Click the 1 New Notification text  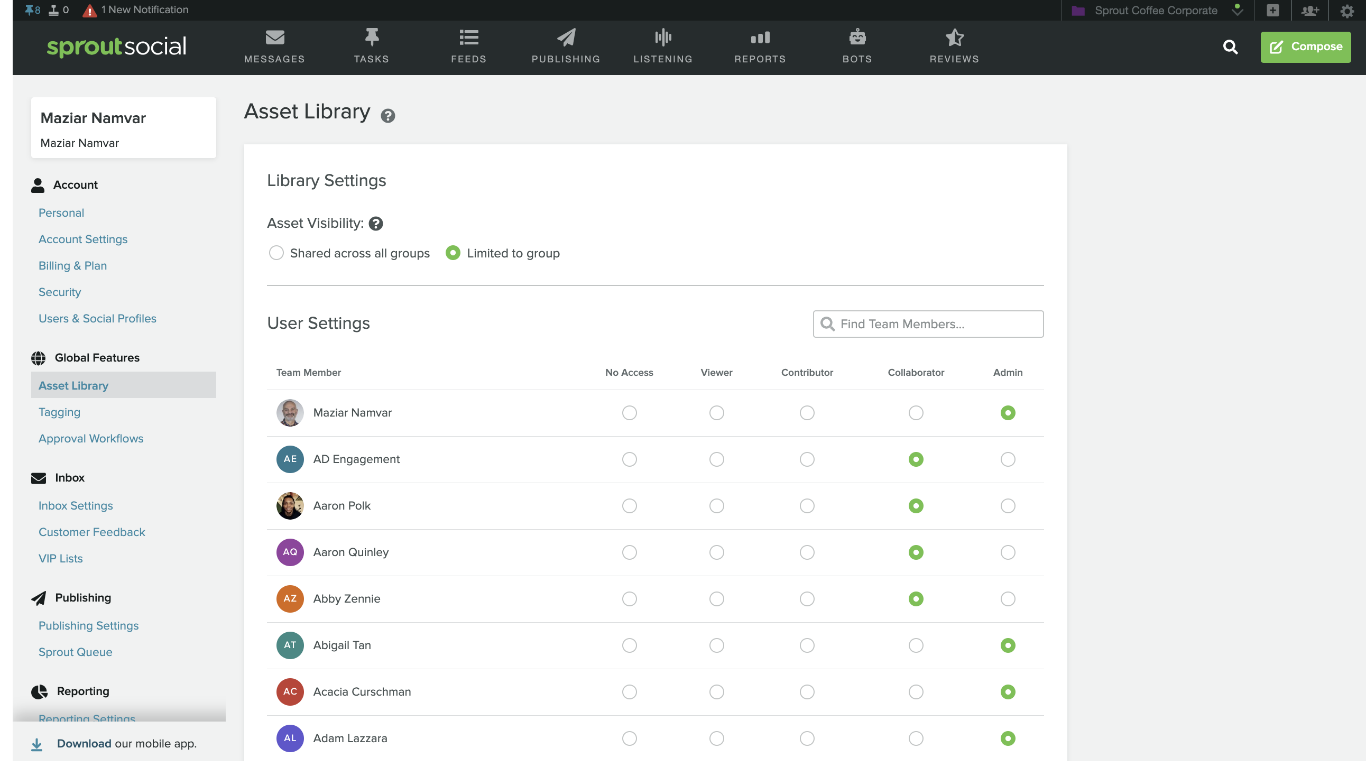point(145,10)
